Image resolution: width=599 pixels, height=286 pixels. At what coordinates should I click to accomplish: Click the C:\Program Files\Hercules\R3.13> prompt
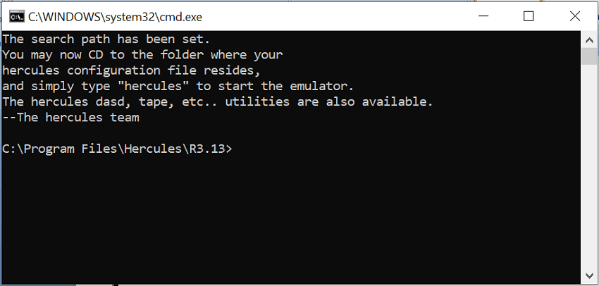117,149
